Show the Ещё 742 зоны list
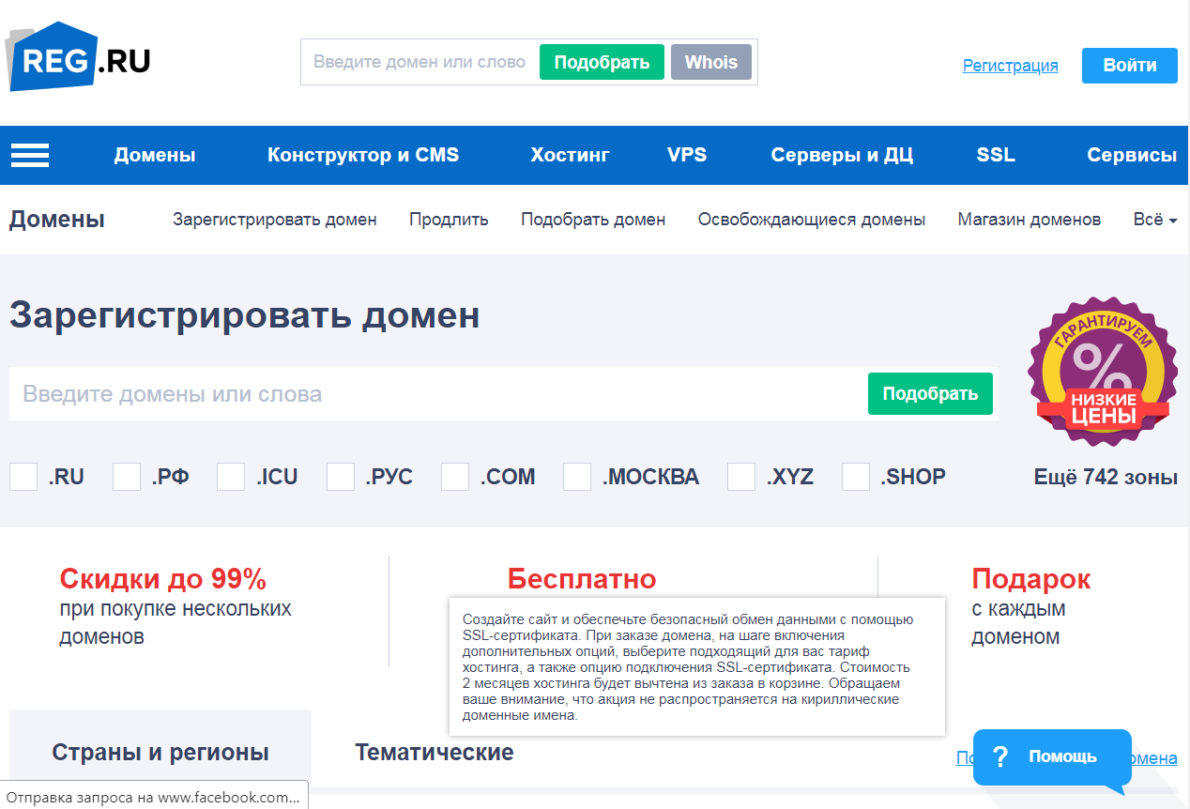 pyautogui.click(x=1105, y=477)
